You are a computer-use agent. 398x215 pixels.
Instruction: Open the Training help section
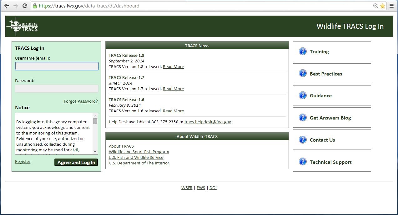(x=332, y=51)
